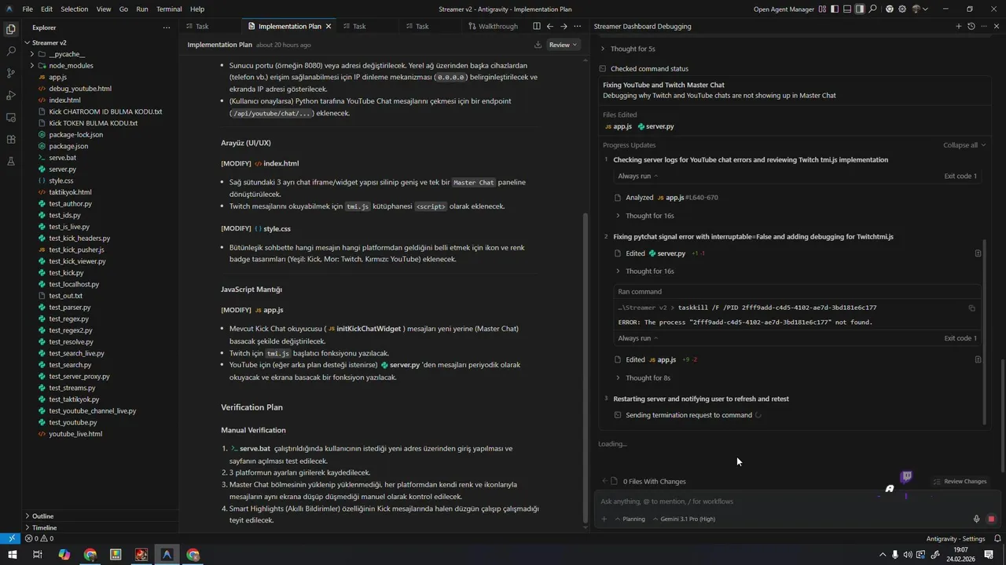Open the profile avatar dropdown
Image resolution: width=1006 pixels, height=565 pixels.
pos(920,9)
